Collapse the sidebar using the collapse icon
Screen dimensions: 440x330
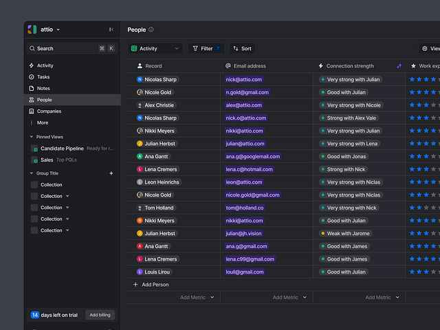click(111, 30)
